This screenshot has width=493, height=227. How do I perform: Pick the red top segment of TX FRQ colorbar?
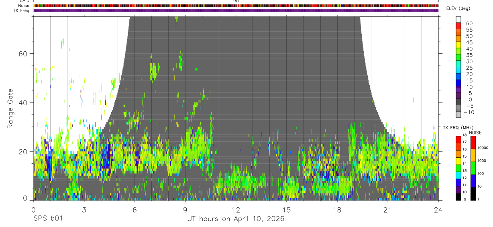(458, 140)
